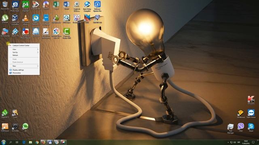The width and height of the screenshot is (259, 145).
Task: Open the magnifier-on-blue-screen desktop shortcut
Action: (66, 19)
